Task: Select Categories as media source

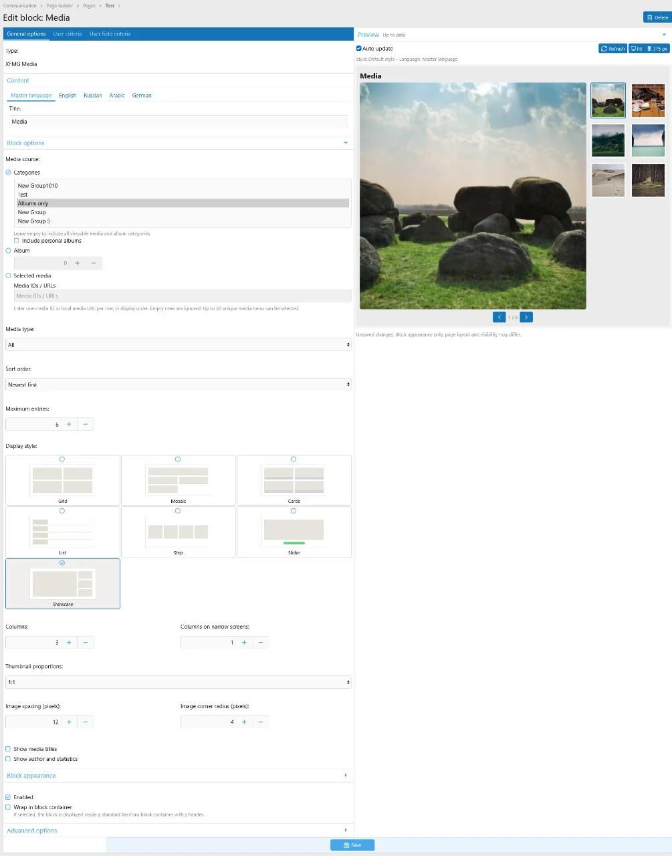Action: tap(8, 173)
